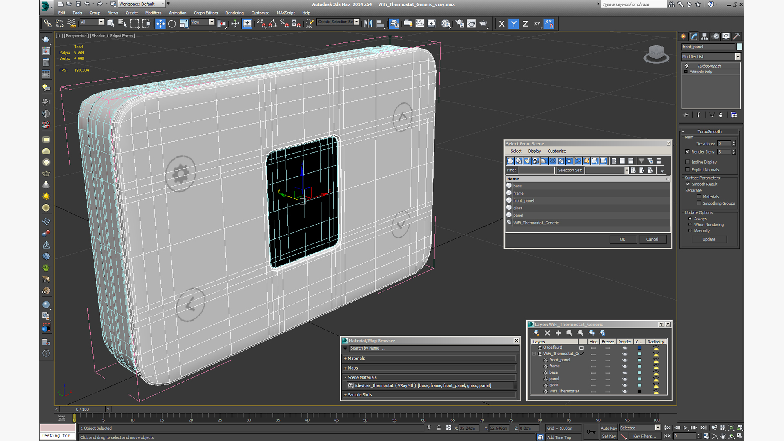Screen dimensions: 784x441
Task: Click Go to Start playback button
Action: 668,428
